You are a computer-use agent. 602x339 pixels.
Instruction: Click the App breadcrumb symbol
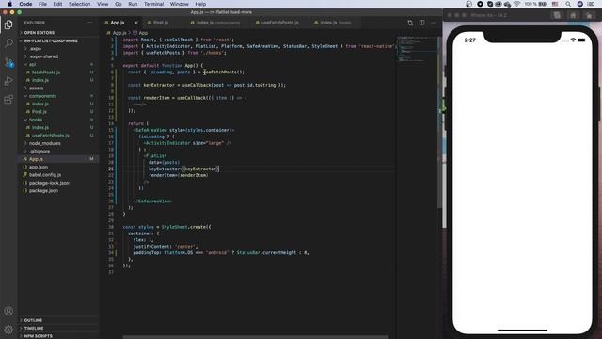click(x=140, y=33)
